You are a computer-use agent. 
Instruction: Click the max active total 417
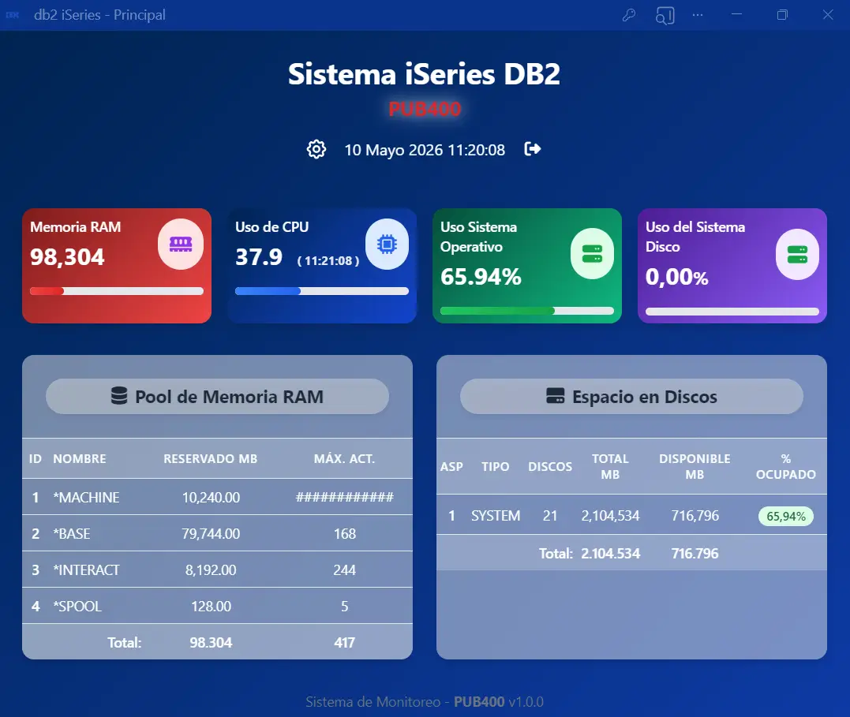pyautogui.click(x=344, y=642)
